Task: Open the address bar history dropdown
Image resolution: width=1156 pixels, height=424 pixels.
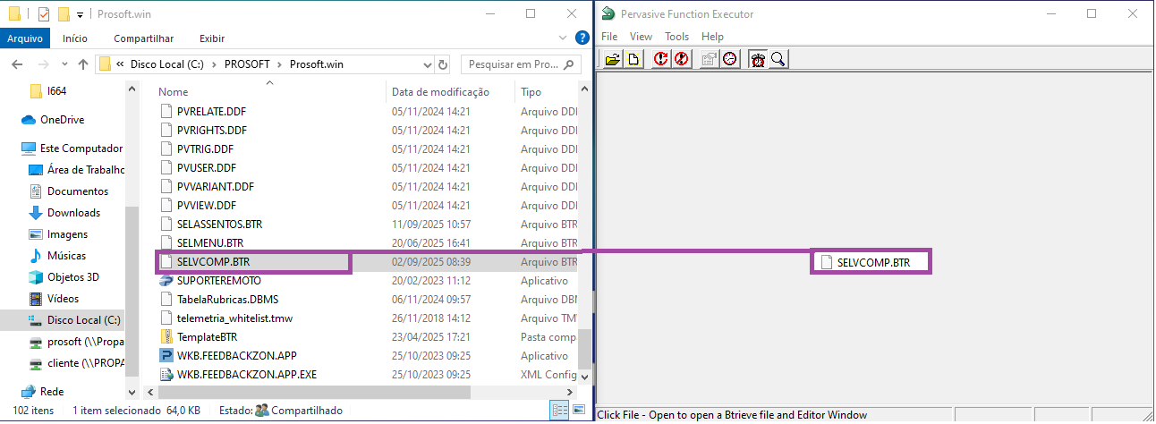Action: click(x=427, y=64)
